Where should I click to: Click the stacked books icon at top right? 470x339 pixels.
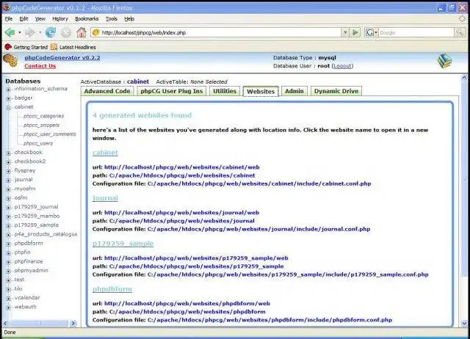coord(445,60)
